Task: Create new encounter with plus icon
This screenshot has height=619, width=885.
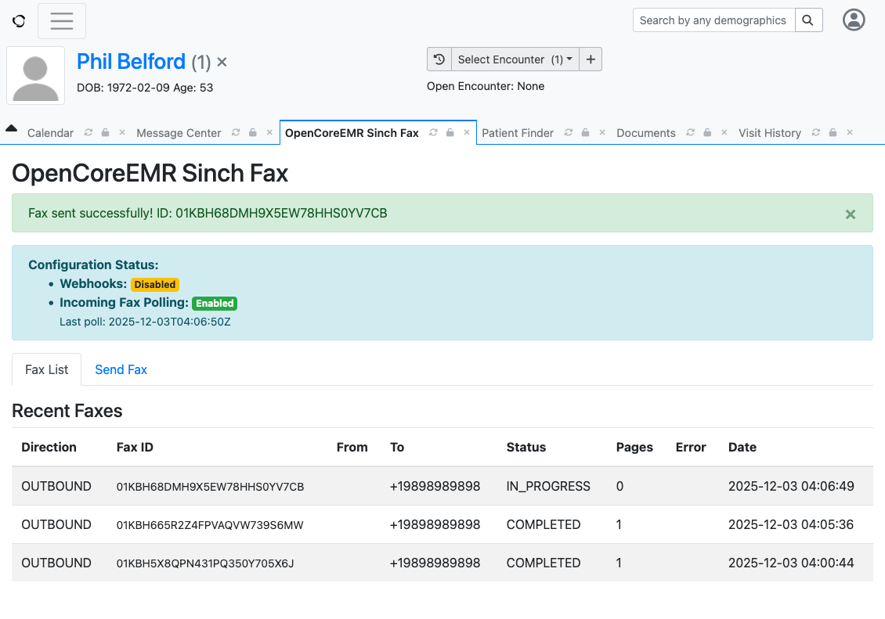Action: [x=591, y=59]
